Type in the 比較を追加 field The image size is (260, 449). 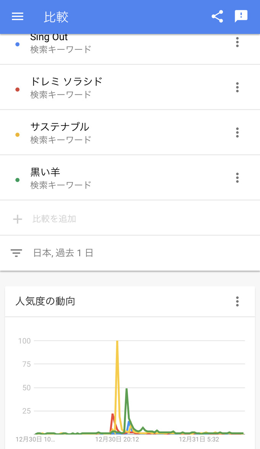pos(54,219)
